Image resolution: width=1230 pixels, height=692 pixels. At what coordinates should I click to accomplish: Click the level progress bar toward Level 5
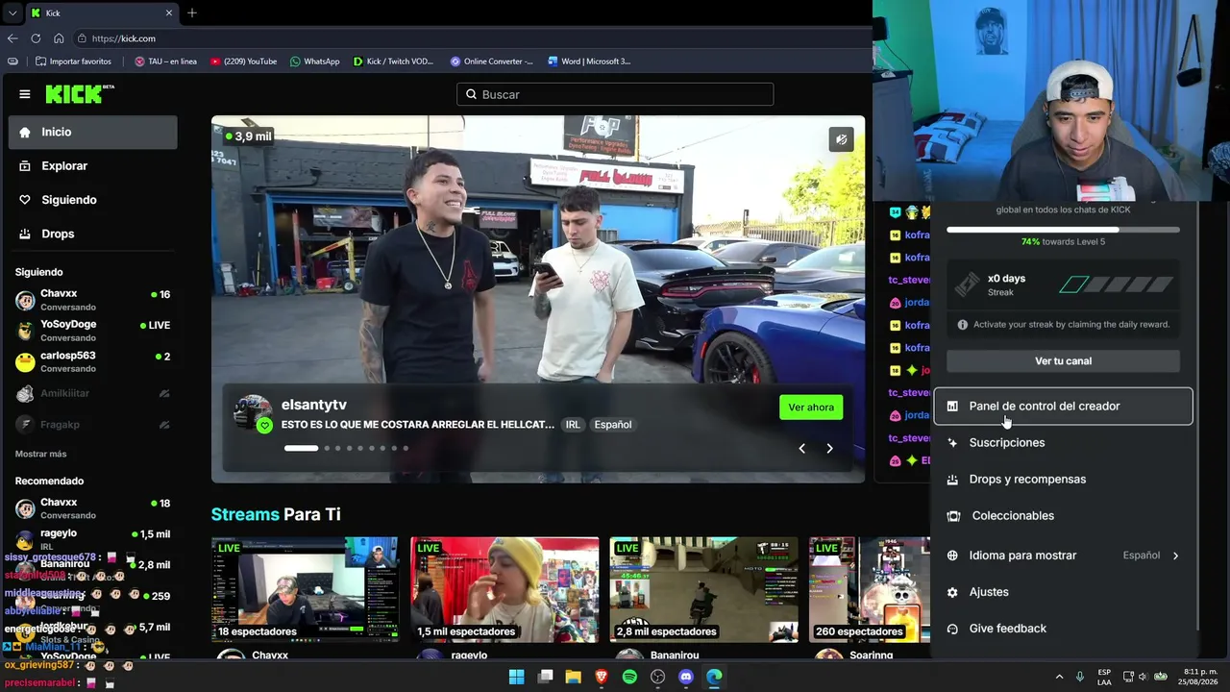point(1063,231)
